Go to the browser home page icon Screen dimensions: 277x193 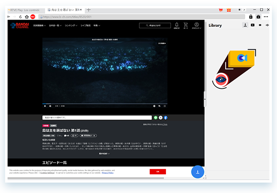click(27, 17)
